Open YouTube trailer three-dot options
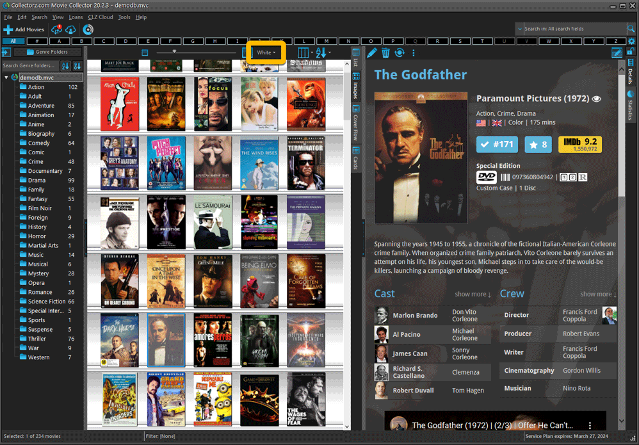639x445 pixels. click(x=590, y=425)
